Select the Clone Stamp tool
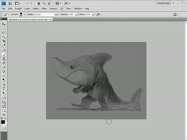 pyautogui.click(x=4, y=59)
